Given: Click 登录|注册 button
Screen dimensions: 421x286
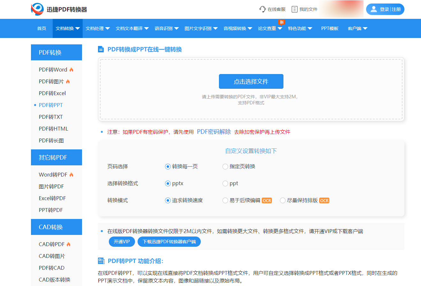Looking at the screenshot, I should click(x=385, y=9).
